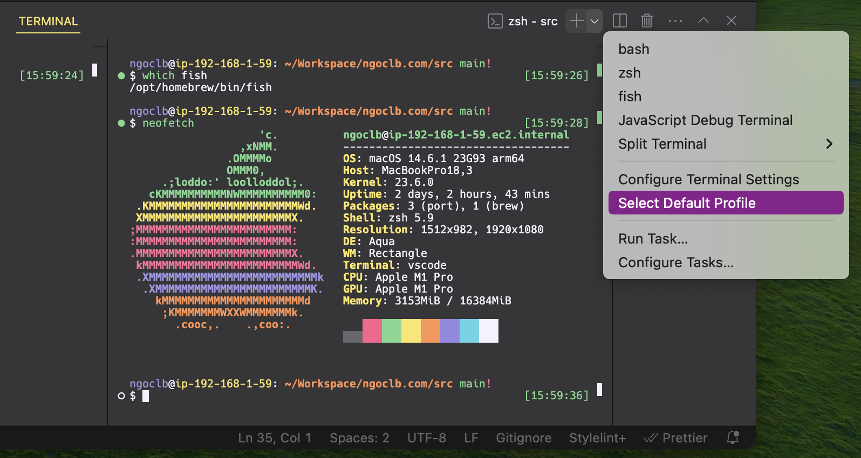Maximize panel with the up chevron
This screenshot has width=861, height=458.
(703, 20)
